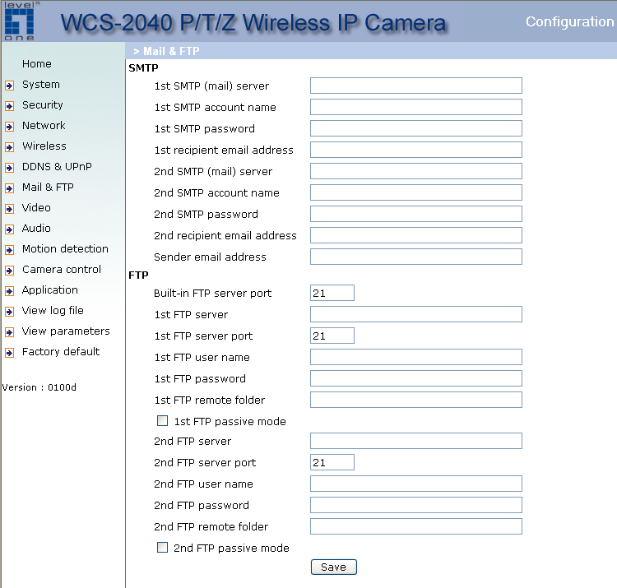This screenshot has height=588, width=617.
Task: Open the Camera control page
Action: point(62,270)
